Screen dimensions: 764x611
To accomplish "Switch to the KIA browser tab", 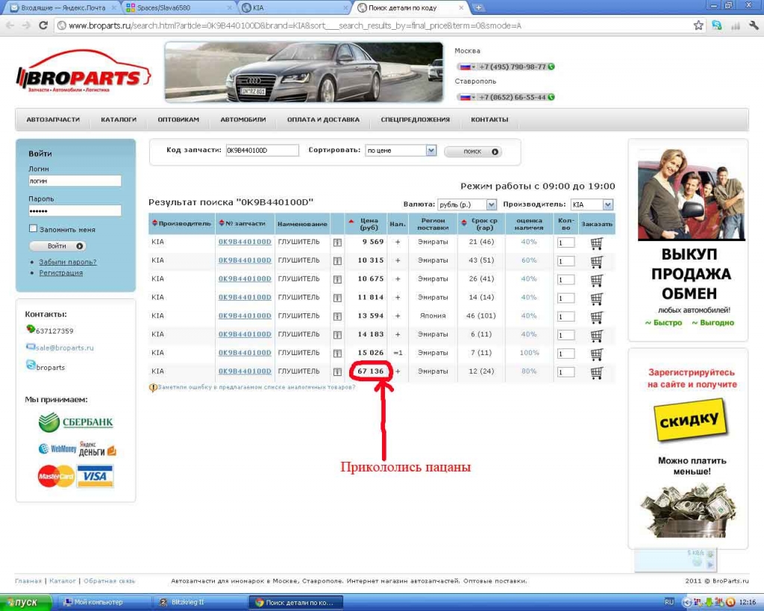I will point(294,7).
